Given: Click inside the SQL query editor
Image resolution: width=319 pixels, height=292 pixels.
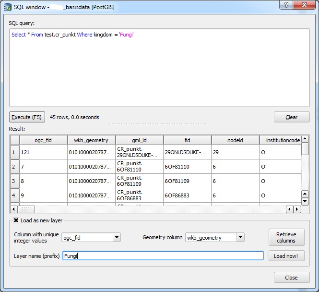Looking at the screenshot, I should click(x=159, y=68).
